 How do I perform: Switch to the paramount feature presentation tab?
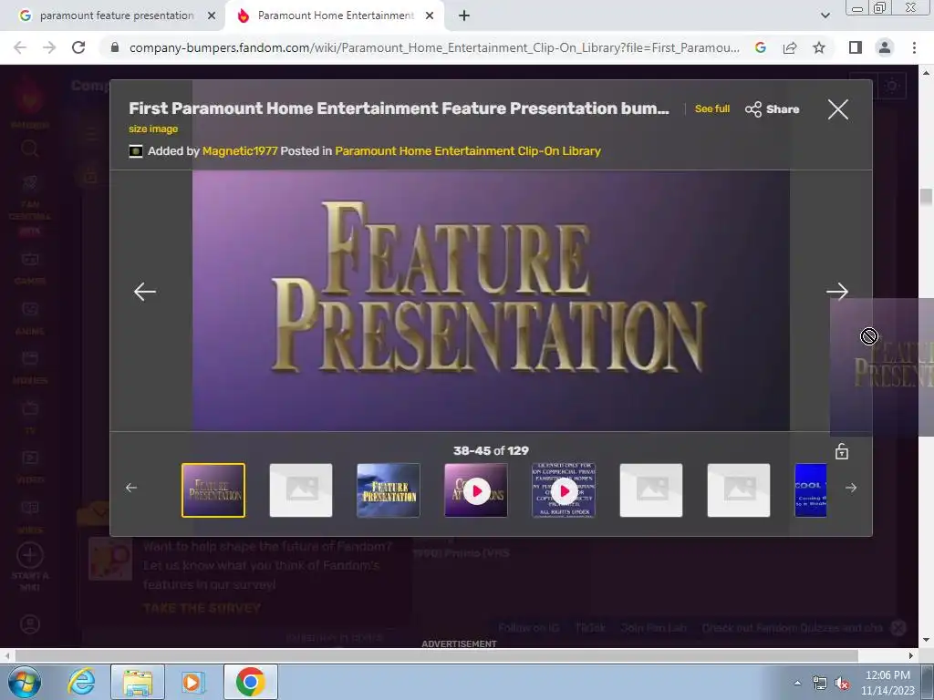click(117, 15)
